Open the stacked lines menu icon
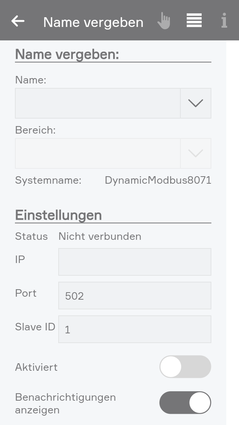Viewport: 239px width, 425px height. point(194,21)
